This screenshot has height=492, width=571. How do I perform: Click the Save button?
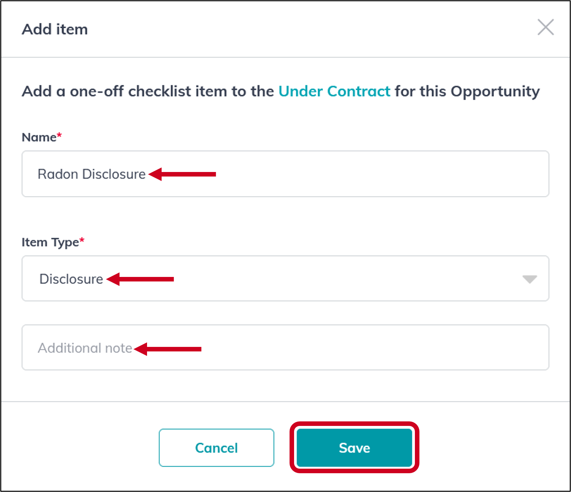(354, 448)
